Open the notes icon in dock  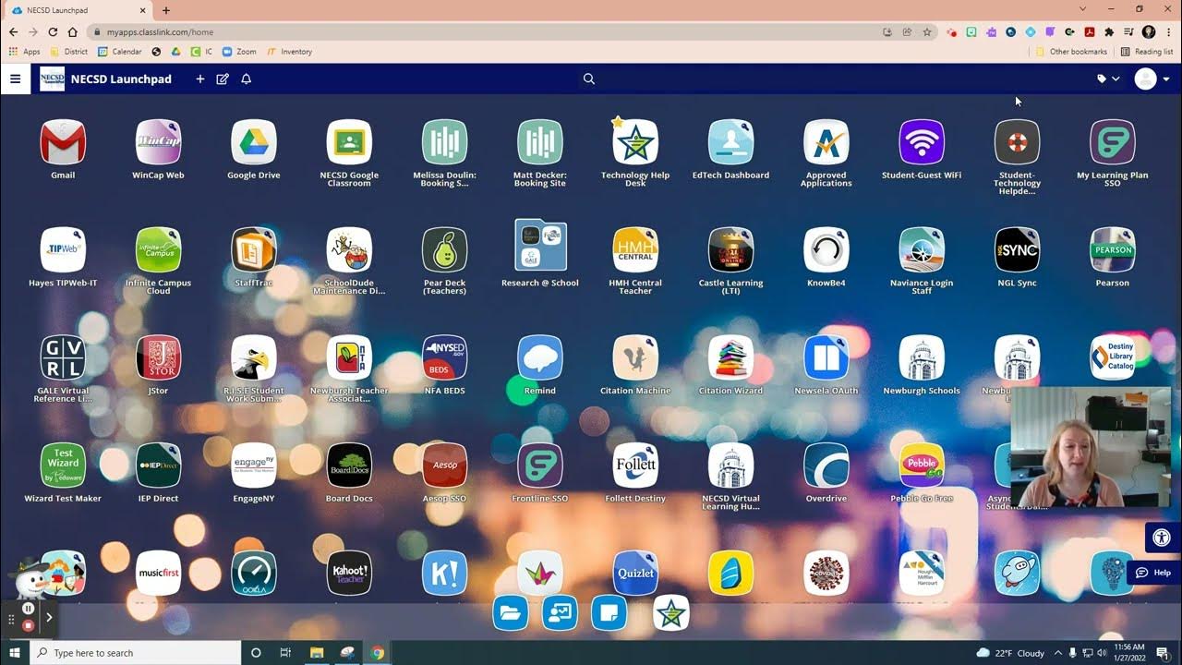click(609, 613)
